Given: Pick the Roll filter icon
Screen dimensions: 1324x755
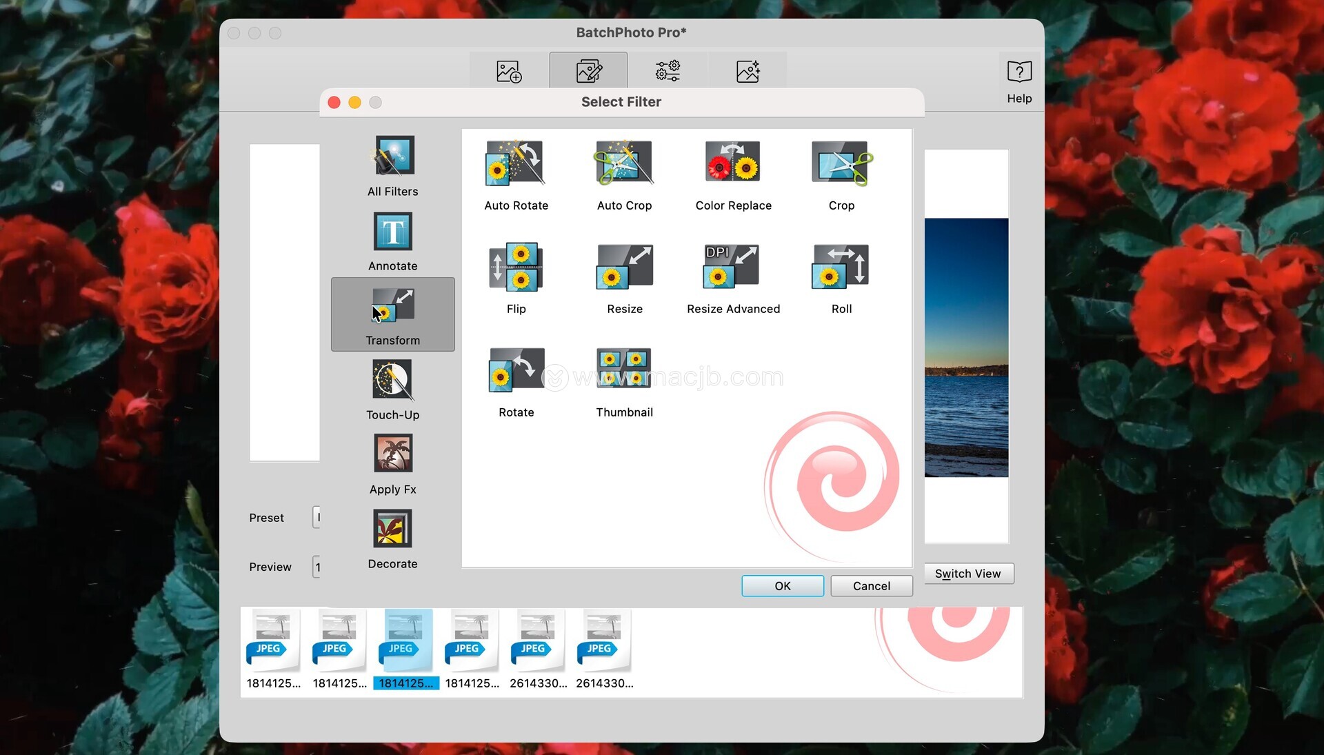Looking at the screenshot, I should coord(841,267).
